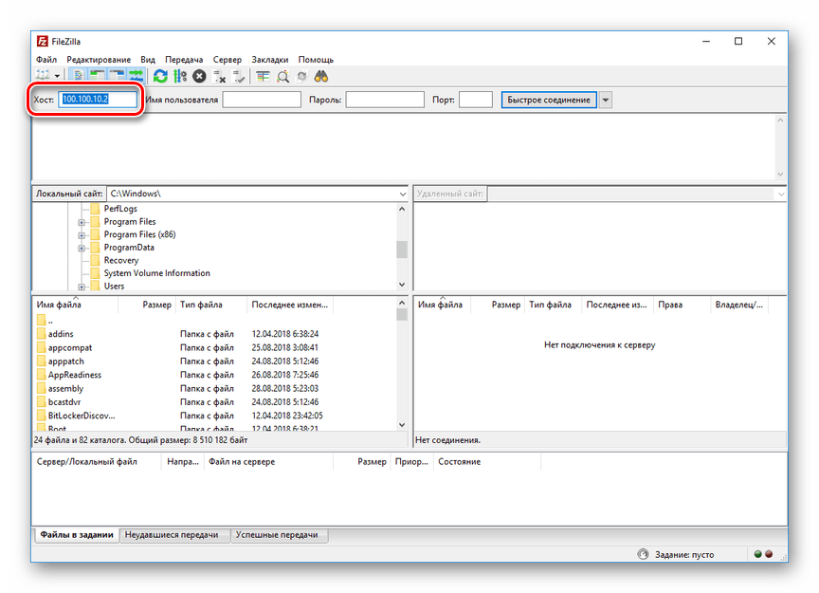
Task: Open Quickconnect history dropdown arrow
Action: click(606, 100)
